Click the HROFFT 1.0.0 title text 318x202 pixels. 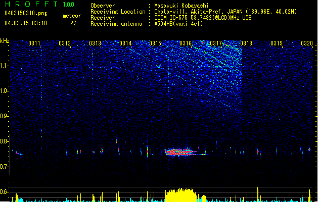tap(39, 4)
